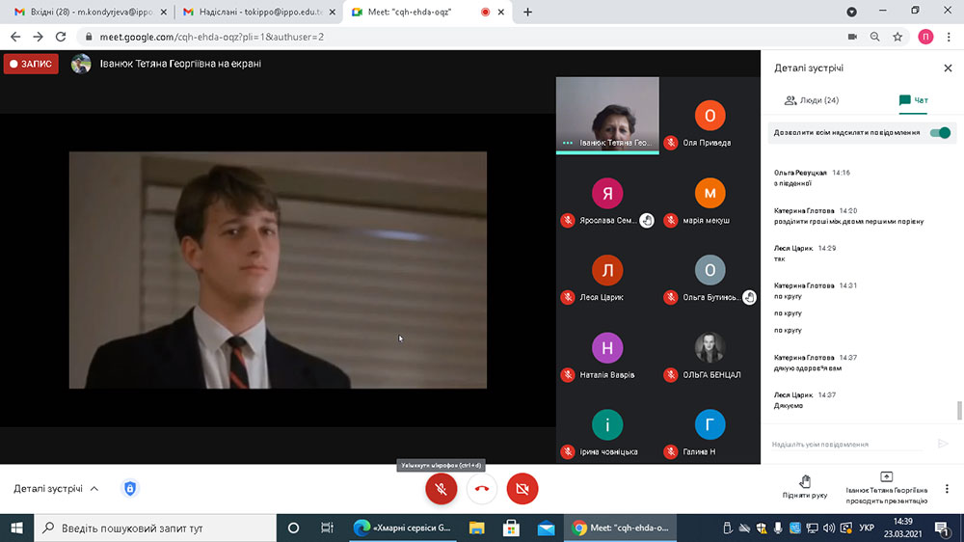This screenshot has height=542, width=964.
Task: Switch to Edge window Хмарні сервіси
Action: tap(403, 528)
